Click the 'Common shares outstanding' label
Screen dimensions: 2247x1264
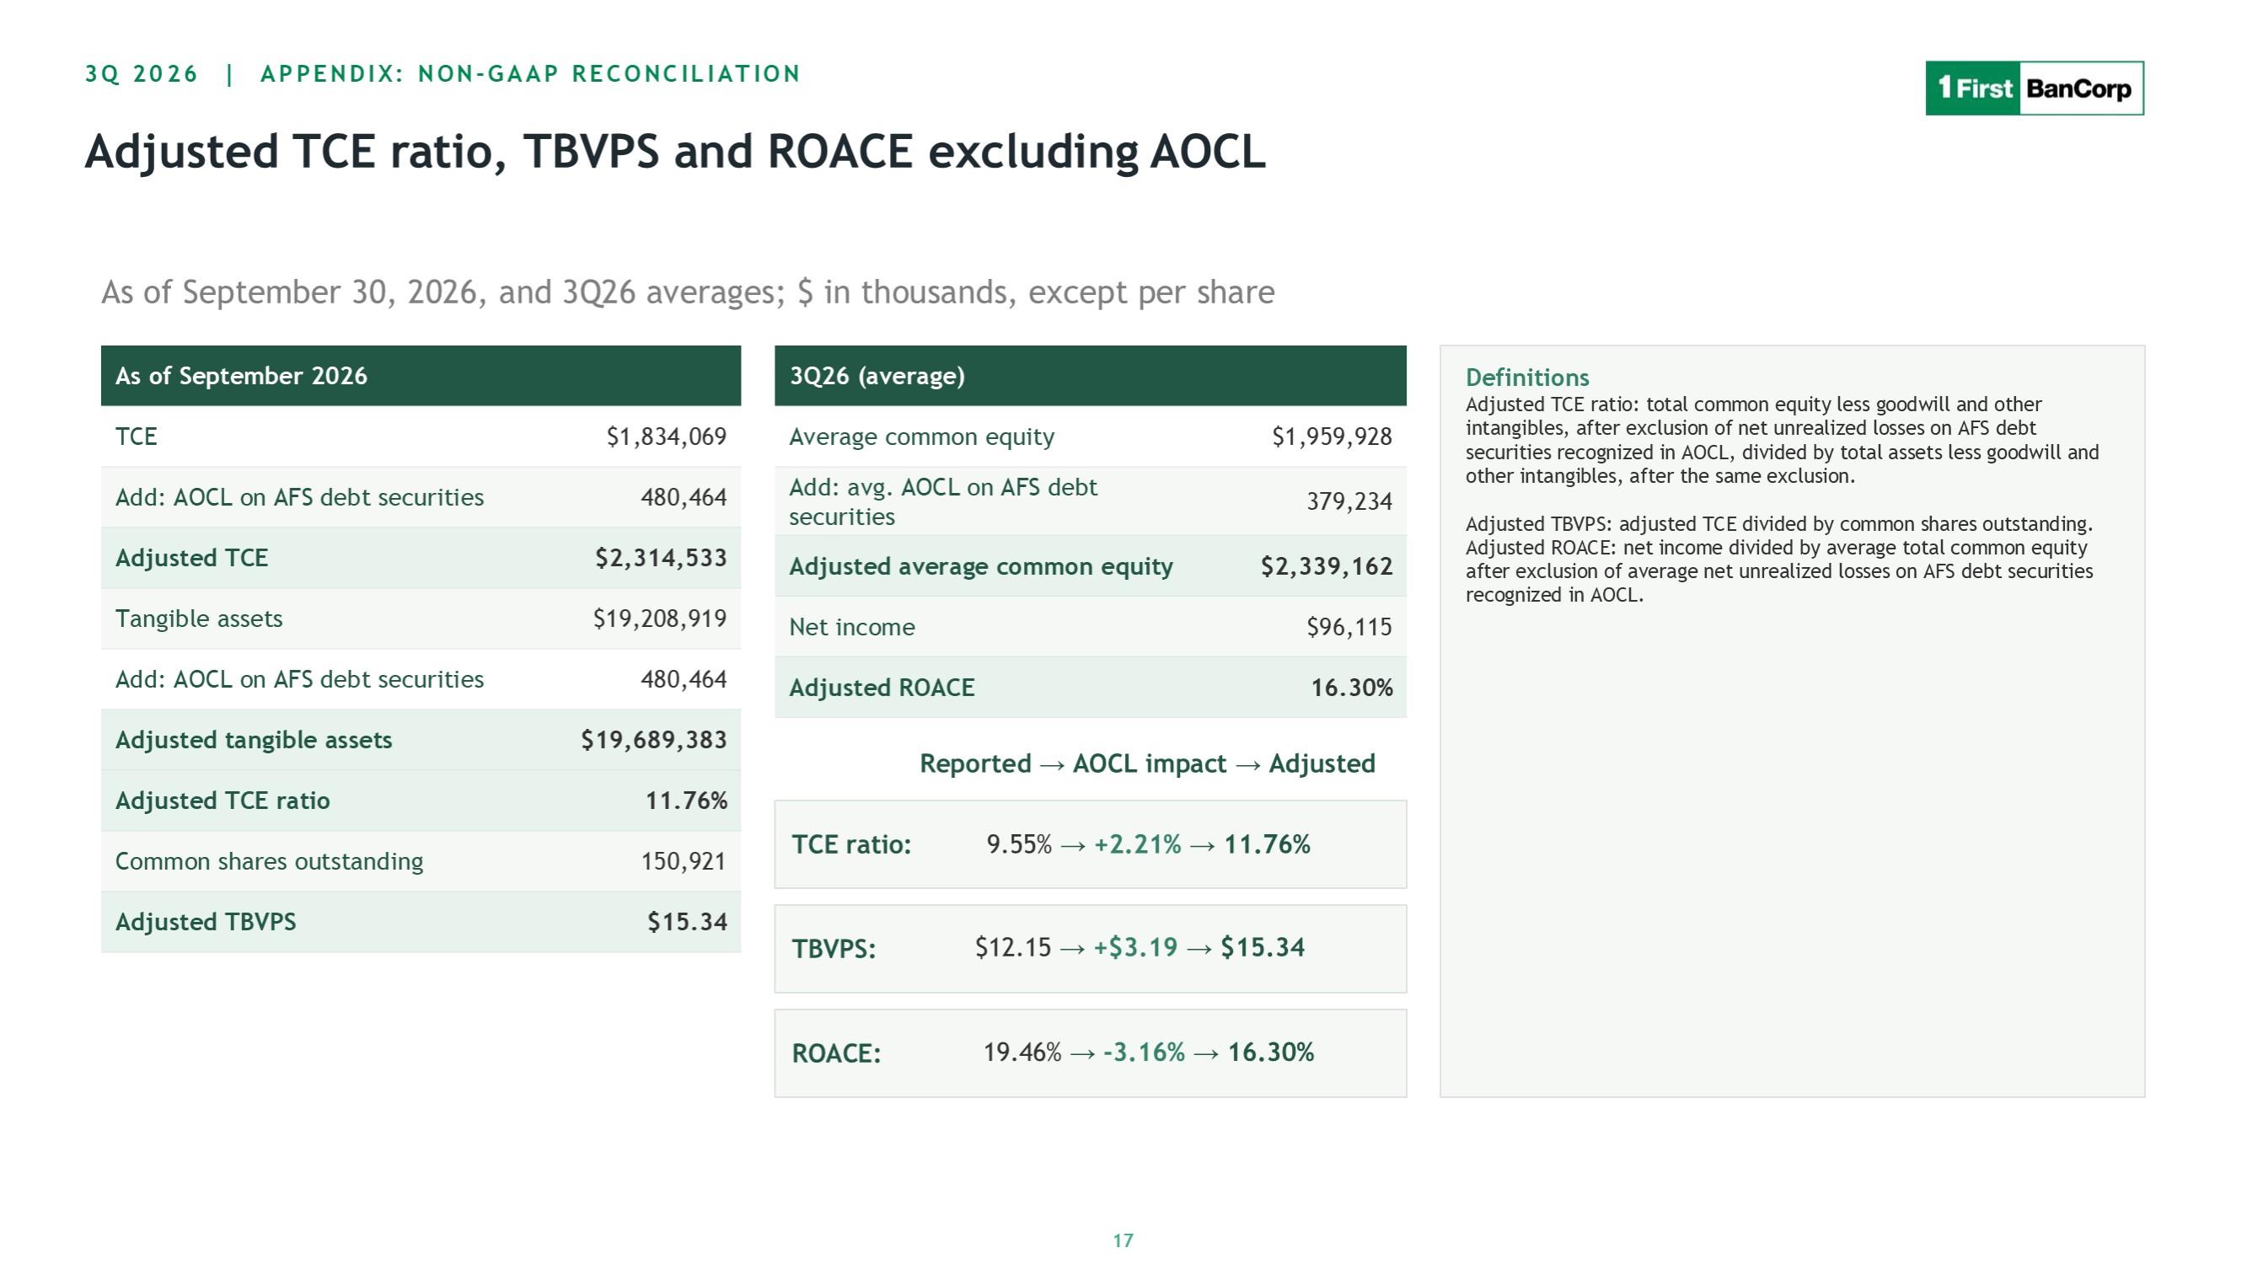pos(270,861)
